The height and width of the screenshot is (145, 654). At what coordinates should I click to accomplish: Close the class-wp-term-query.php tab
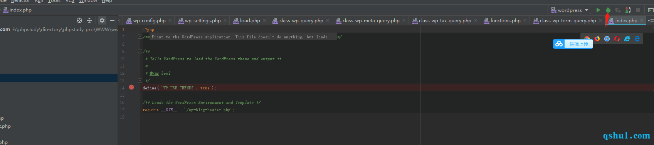tap(600, 21)
